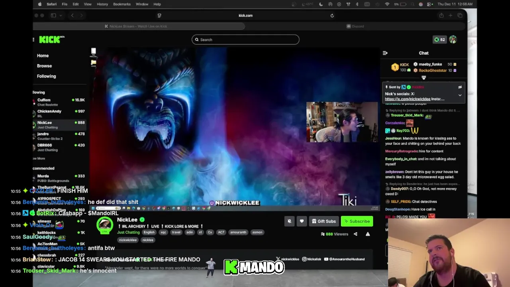The height and width of the screenshot is (287, 510).
Task: Open the x.com/nickwicklee link in pinned message
Action: point(408,99)
